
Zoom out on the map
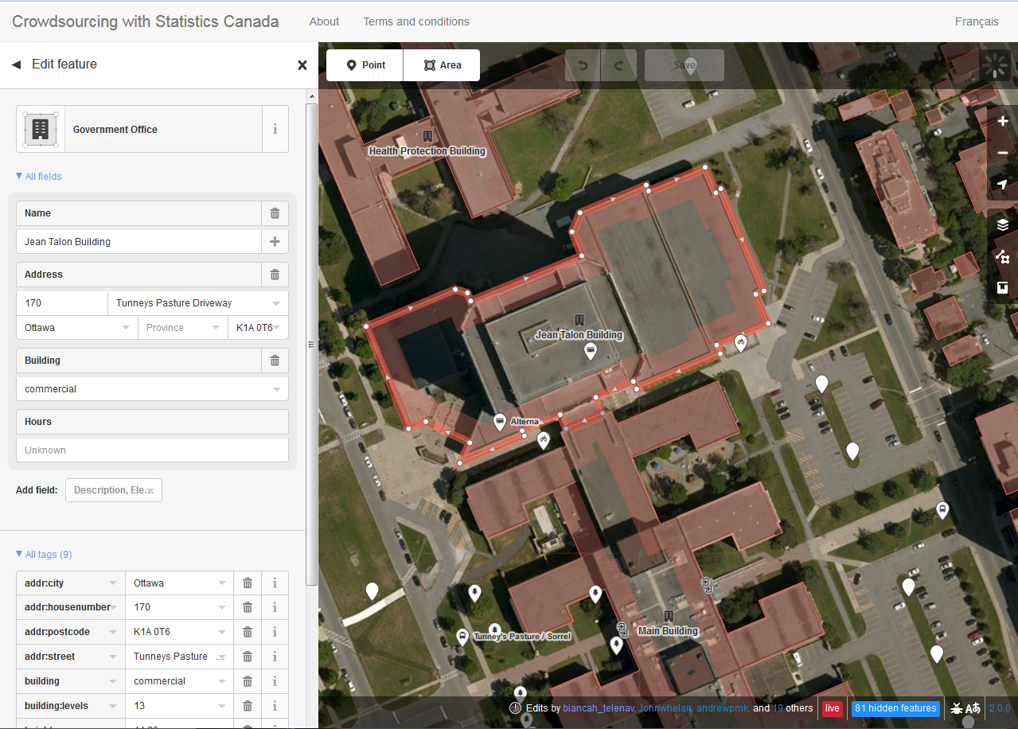pos(1002,153)
